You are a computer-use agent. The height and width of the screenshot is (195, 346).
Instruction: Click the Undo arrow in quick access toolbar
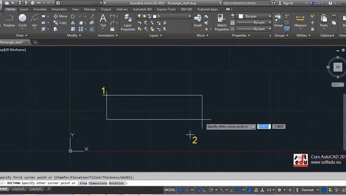tap(39, 3)
